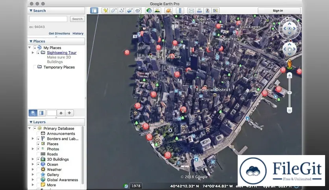The height and width of the screenshot is (190, 329).
Task: Open the Ruler tool
Action: click(x=180, y=11)
